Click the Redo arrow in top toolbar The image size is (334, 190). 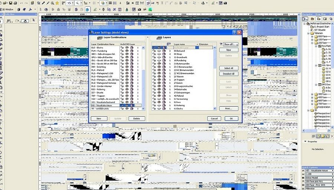coord(26,3)
